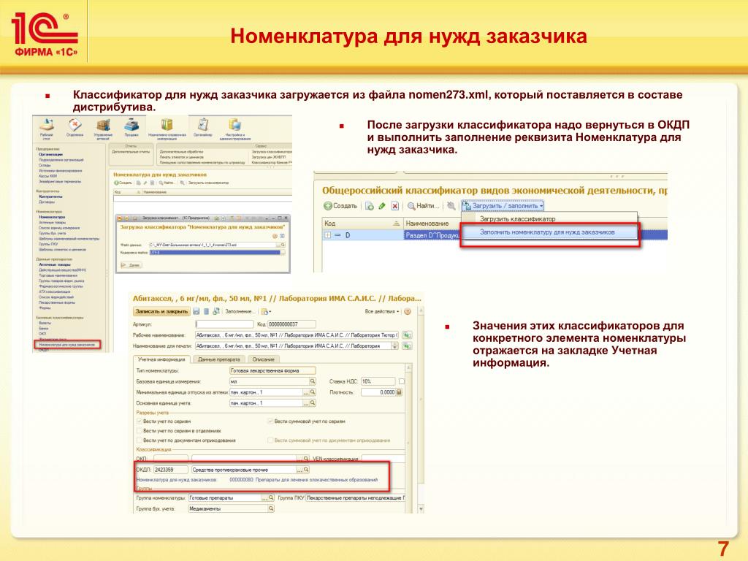
Task: Open the Органайзер clipboard icon
Action: coord(203,125)
